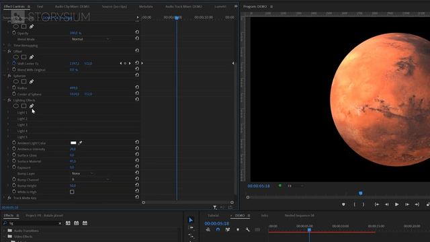Show overflow panel tabs chevron
430x242 pixels.
(x=236, y=6)
